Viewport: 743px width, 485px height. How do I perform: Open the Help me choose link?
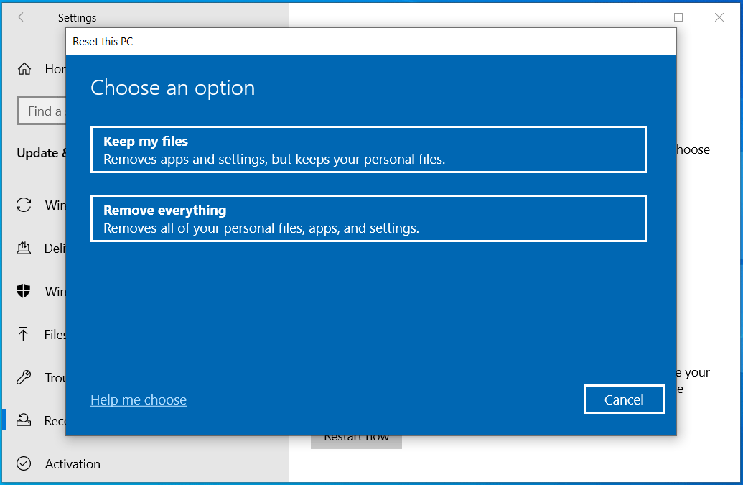coord(138,400)
